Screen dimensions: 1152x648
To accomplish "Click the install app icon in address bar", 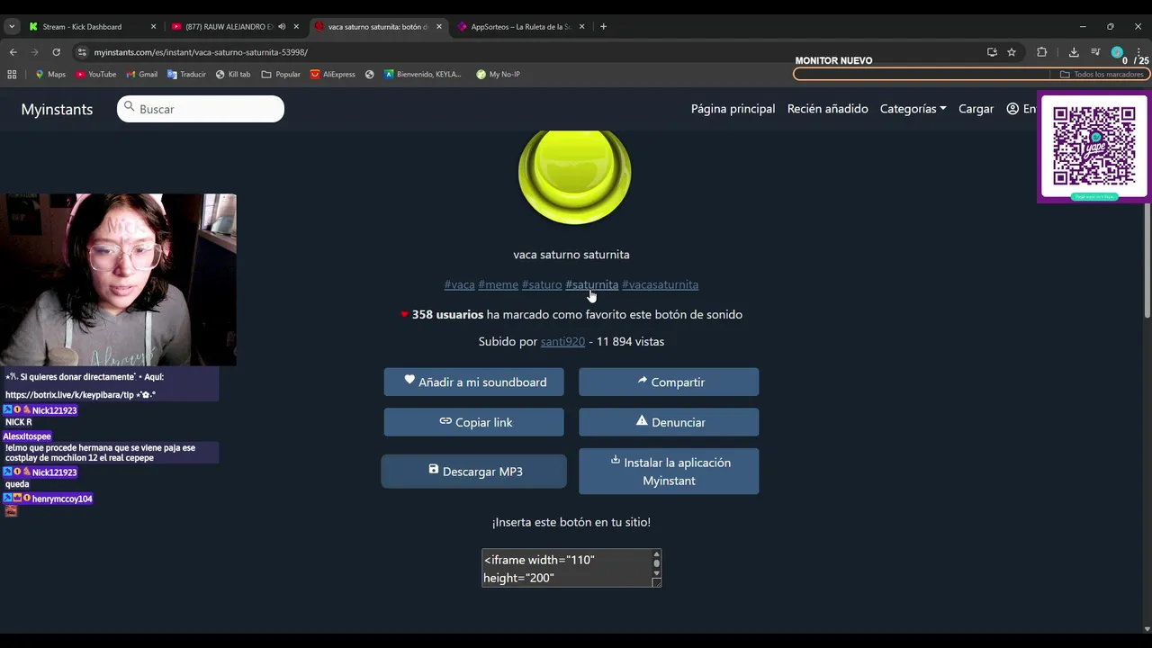I will pos(992,52).
